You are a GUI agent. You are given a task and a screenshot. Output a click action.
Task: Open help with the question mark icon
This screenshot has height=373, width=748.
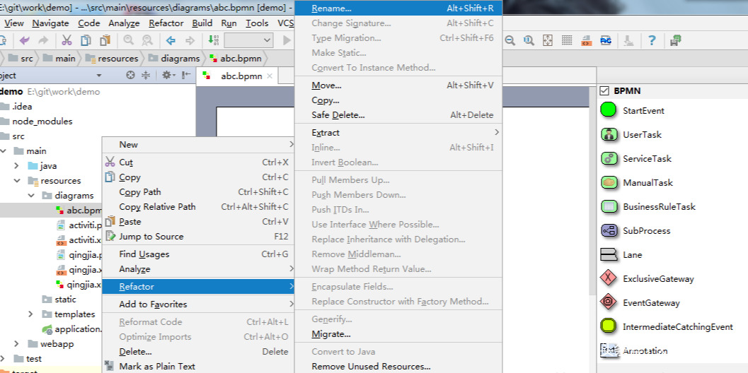click(x=652, y=40)
